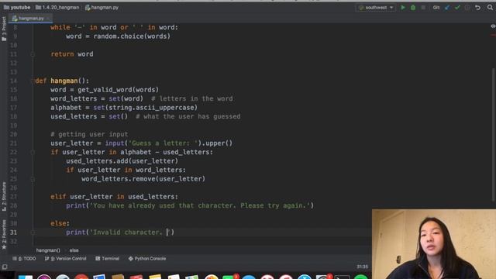496x279 pixels.
Task: Click 'random.choice(words)' on line 9
Action: (132, 36)
